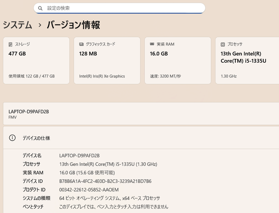Click the search magnifier icon
The height and width of the screenshot is (213, 279).
(40, 8)
